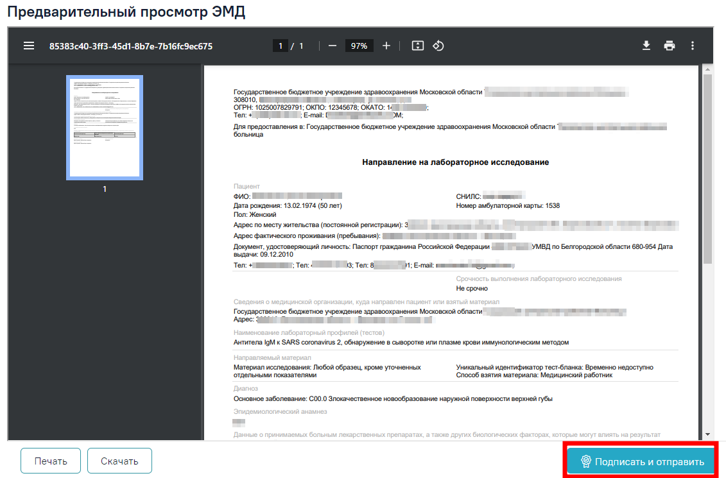
Task: Edit the current page number field
Action: [280, 46]
